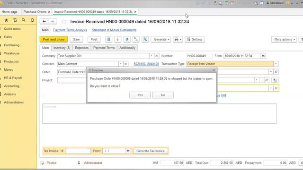Expand dropdown on row right of Project

click(257, 80)
